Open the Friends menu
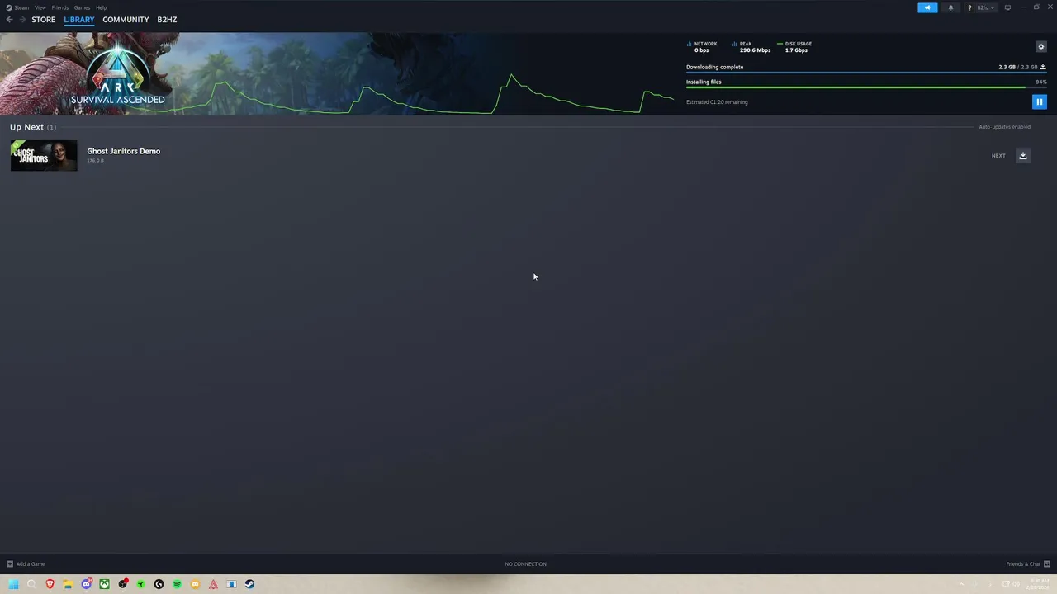1057x594 pixels. (x=60, y=7)
